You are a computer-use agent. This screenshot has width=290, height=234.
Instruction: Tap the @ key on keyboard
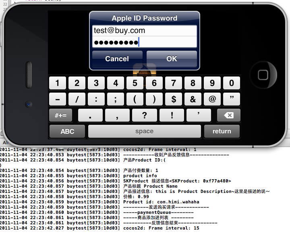pyautogui.click(x=212, y=99)
